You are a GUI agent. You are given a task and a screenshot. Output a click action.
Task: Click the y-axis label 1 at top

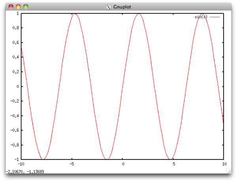tap(18, 13)
